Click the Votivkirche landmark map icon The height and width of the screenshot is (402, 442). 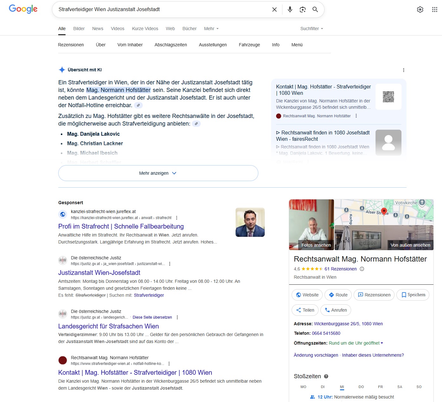click(422, 202)
